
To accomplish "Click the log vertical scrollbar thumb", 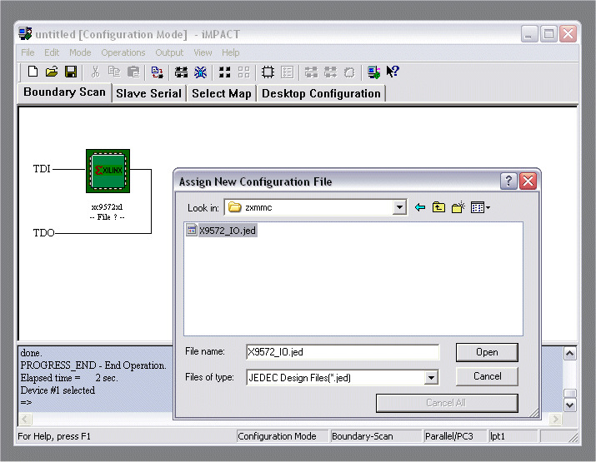I will (x=569, y=393).
